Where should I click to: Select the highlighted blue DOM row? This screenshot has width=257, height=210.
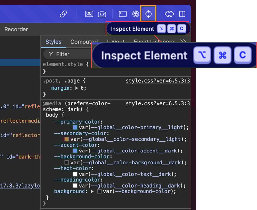tap(20, 62)
